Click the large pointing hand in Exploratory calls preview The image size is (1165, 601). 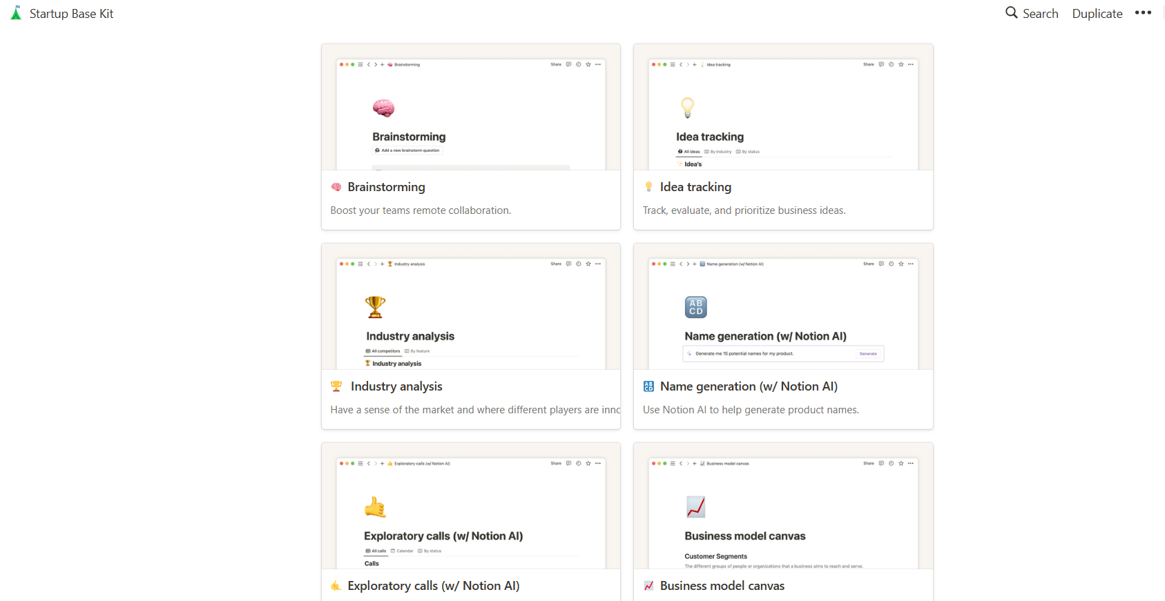pyautogui.click(x=375, y=507)
